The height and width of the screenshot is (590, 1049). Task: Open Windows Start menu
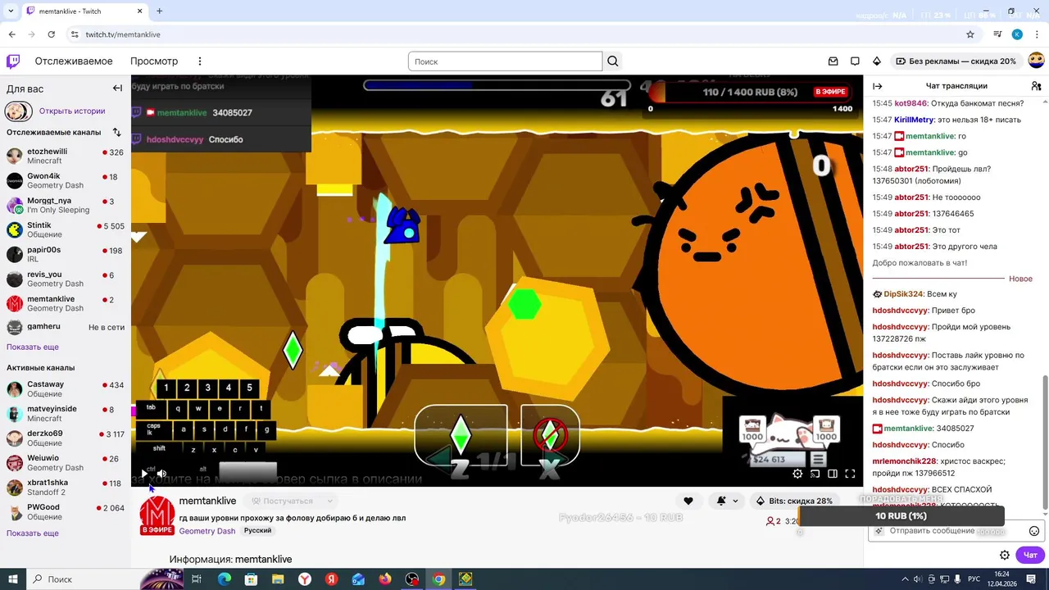point(14,579)
